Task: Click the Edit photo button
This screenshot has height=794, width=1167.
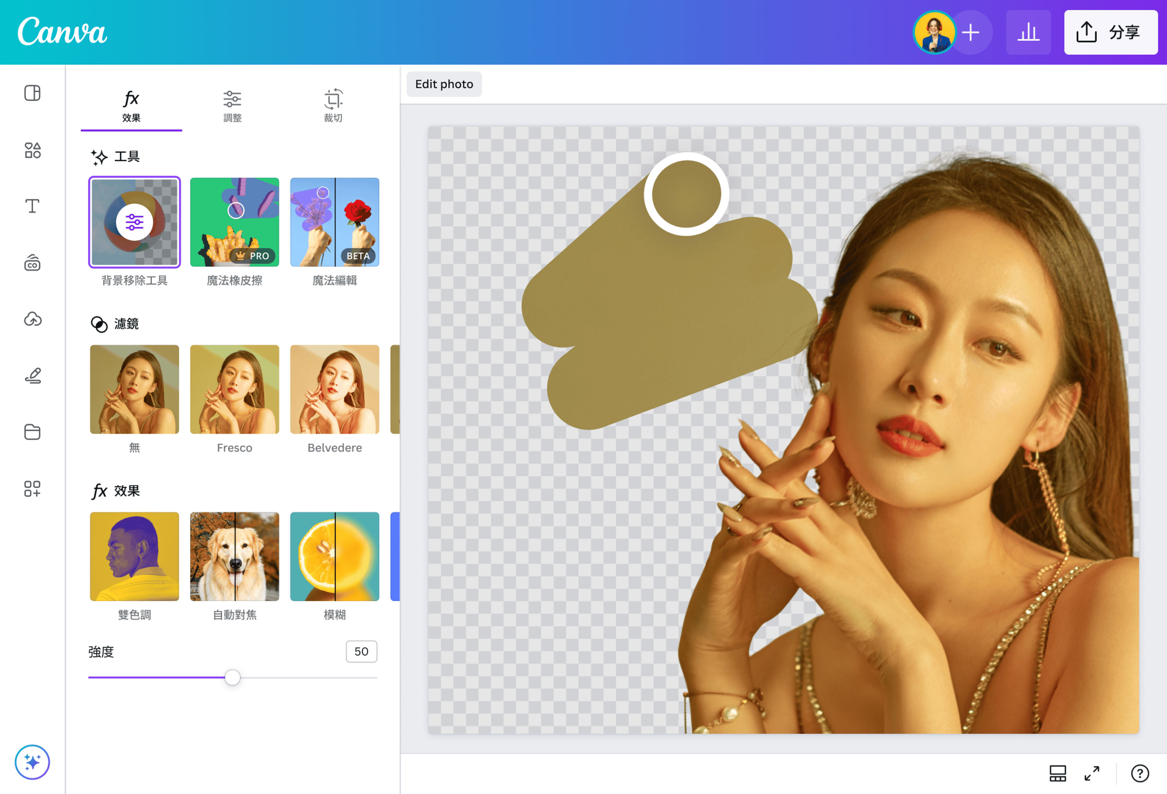Action: [444, 84]
